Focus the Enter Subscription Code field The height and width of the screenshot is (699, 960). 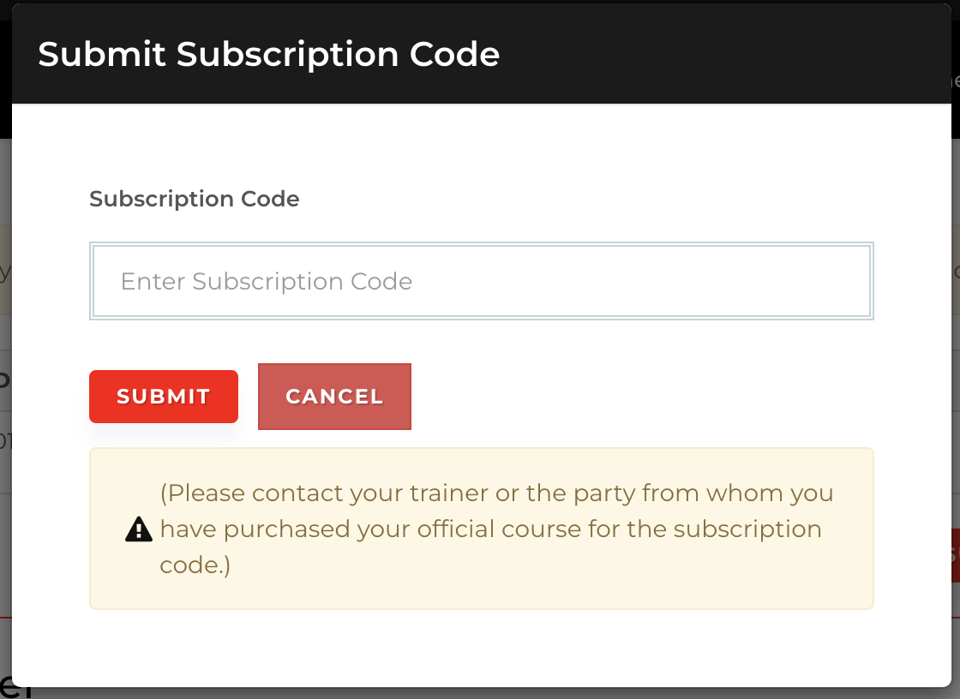[481, 281]
